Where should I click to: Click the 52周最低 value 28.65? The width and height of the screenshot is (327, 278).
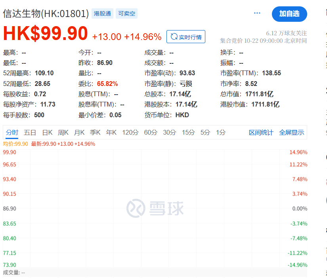click(42, 84)
